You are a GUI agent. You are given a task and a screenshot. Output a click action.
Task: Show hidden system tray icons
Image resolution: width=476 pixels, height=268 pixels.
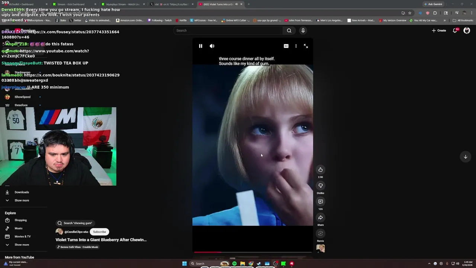[x=429, y=264]
